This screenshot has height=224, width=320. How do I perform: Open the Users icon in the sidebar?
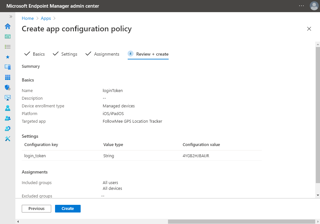[x=8, y=108]
